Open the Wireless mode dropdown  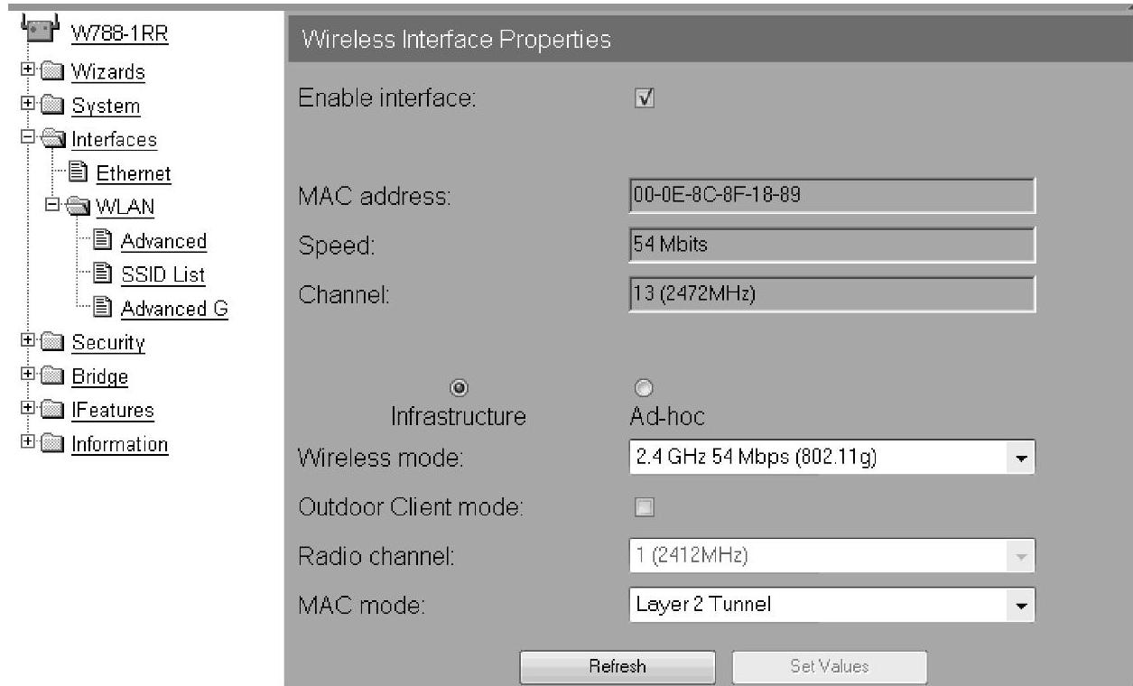[831, 458]
